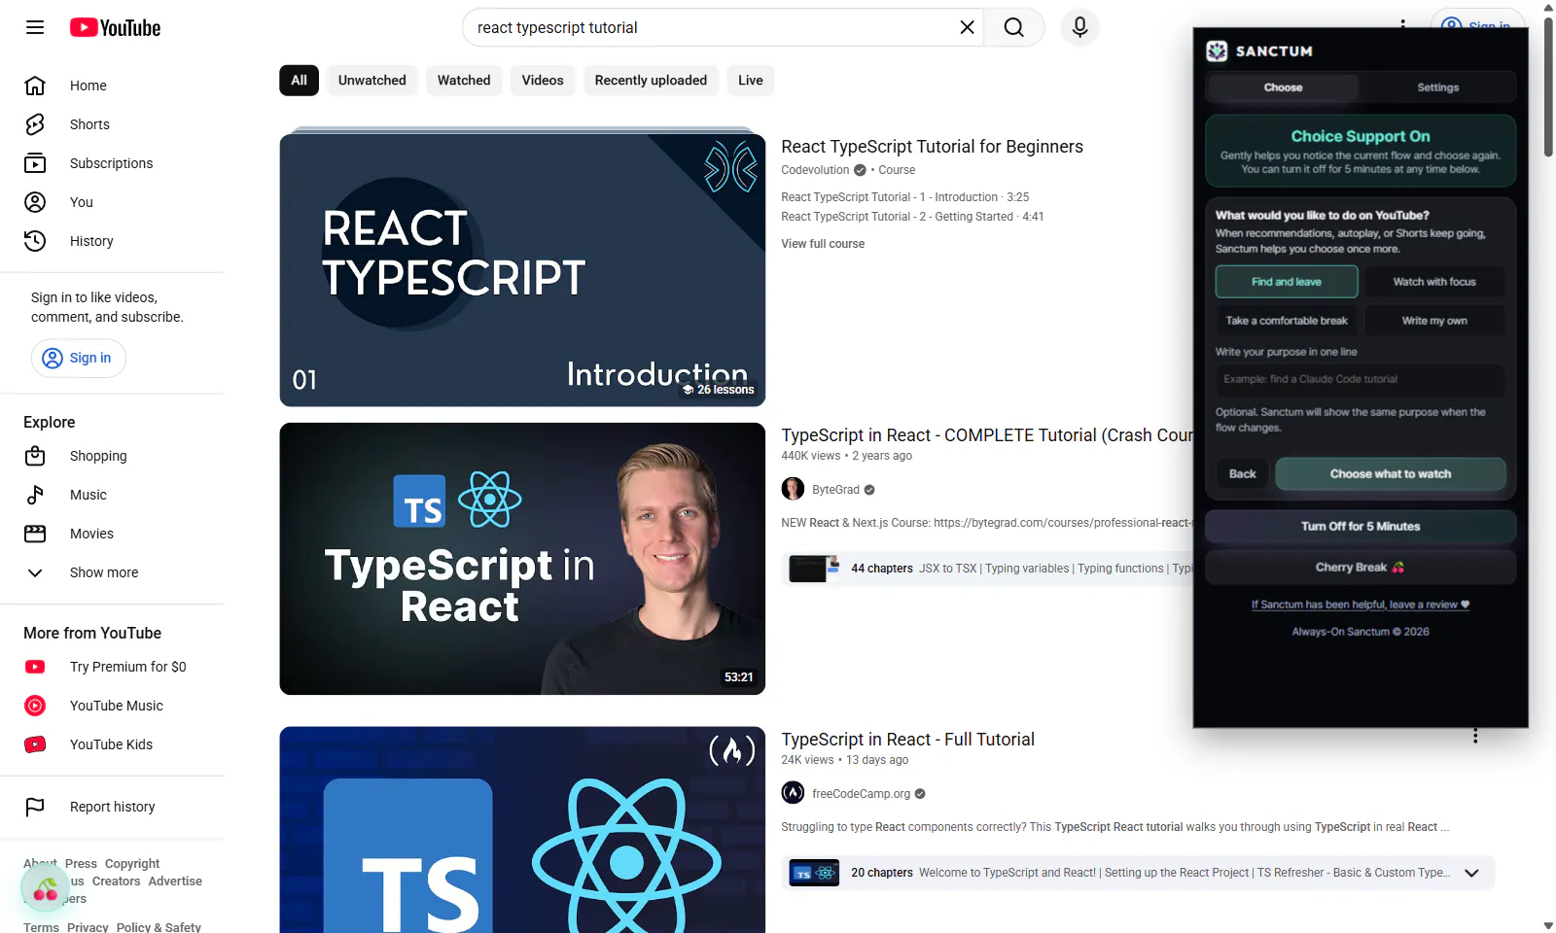The height and width of the screenshot is (933, 1556).
Task: Open the TypeScript in React 53:21 thumbnail
Action: click(x=522, y=559)
